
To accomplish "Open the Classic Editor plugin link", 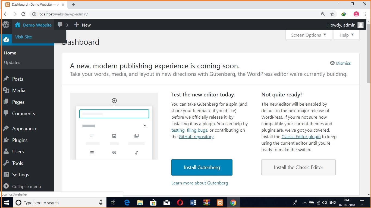I will (x=301, y=137).
